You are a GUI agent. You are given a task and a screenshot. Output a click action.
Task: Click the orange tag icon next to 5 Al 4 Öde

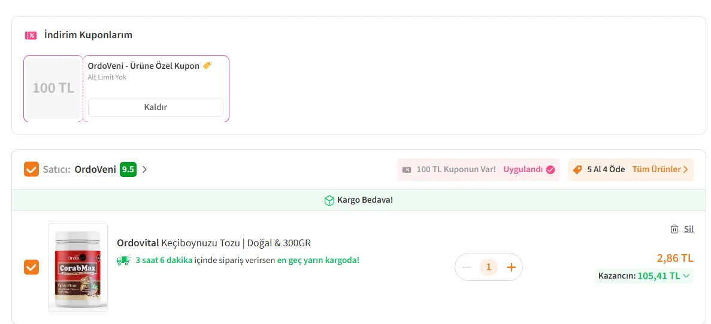[577, 170]
